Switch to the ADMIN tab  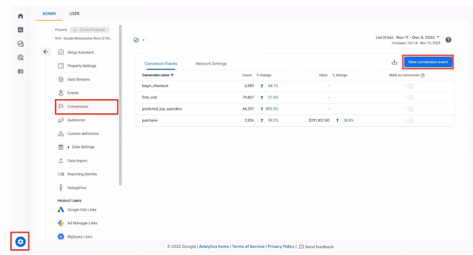click(49, 14)
